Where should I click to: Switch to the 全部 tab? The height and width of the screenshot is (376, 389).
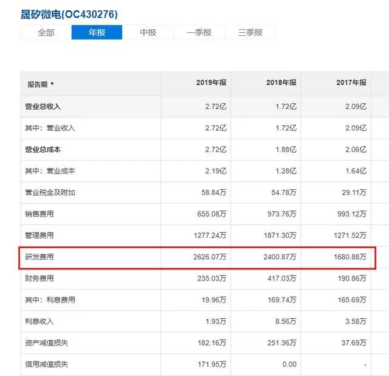pos(46,32)
